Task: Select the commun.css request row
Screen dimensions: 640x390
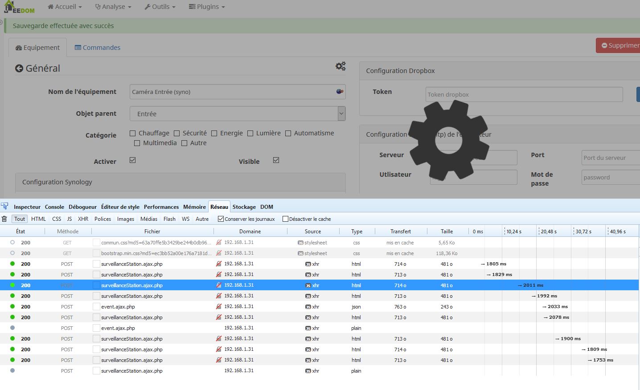Action: click(319, 243)
